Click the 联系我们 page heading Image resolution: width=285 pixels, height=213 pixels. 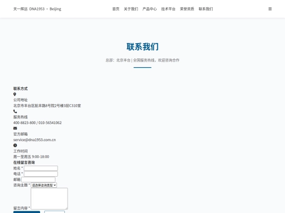(142, 47)
